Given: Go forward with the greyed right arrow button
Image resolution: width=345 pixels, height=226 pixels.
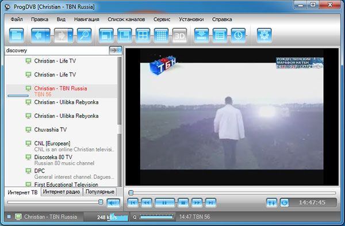Looking at the screenshot, I should (x=61, y=36).
